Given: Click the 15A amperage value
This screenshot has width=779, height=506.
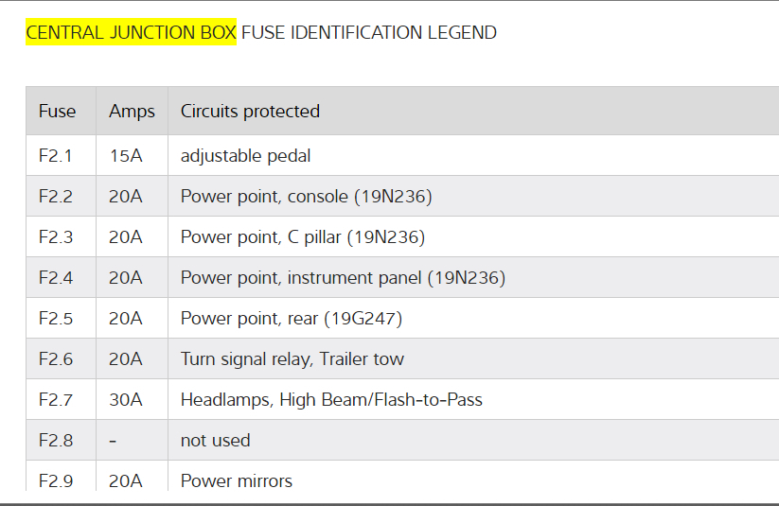Looking at the screenshot, I should [125, 156].
